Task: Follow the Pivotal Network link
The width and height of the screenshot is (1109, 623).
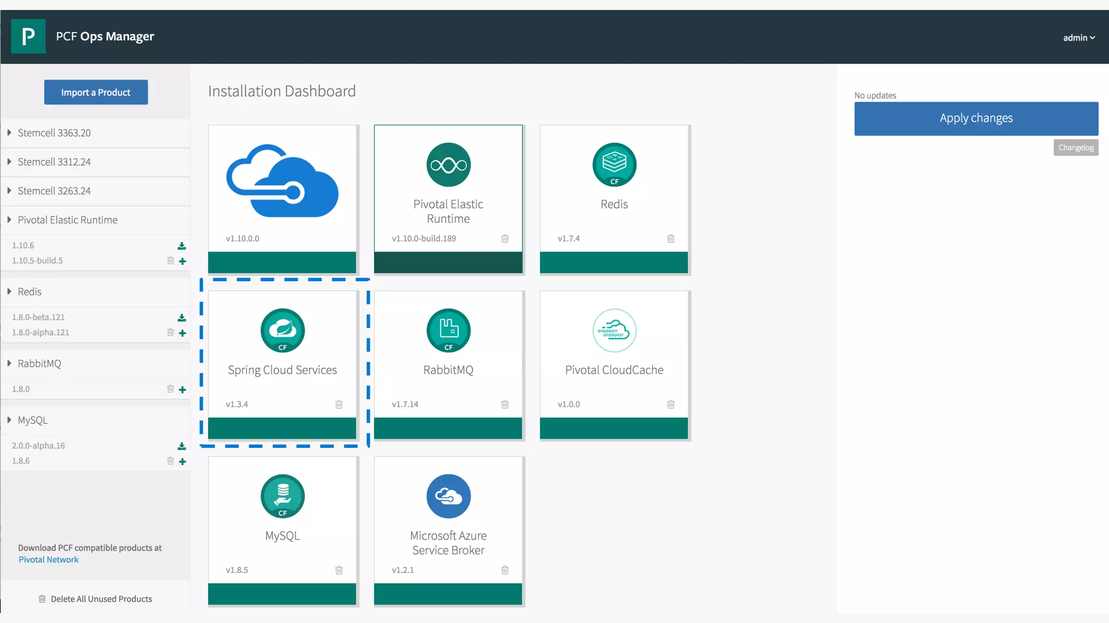Action: click(x=49, y=560)
